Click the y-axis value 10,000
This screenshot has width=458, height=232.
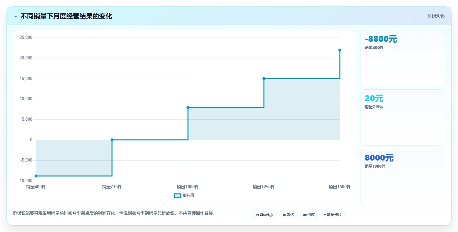click(x=26, y=99)
